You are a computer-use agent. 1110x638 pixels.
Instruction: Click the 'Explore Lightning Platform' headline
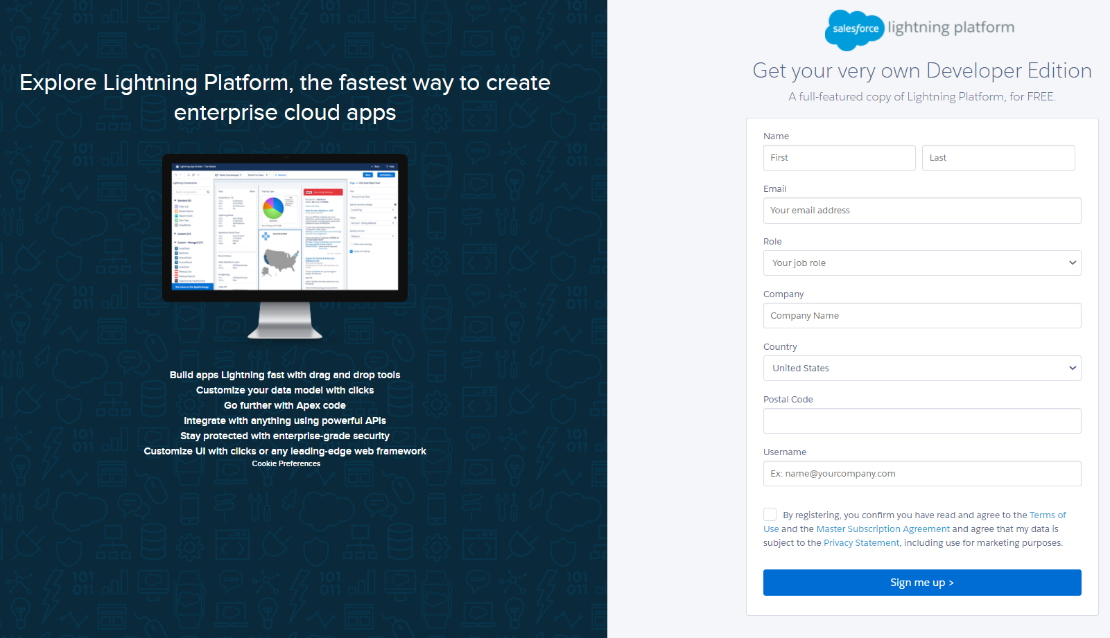click(285, 98)
